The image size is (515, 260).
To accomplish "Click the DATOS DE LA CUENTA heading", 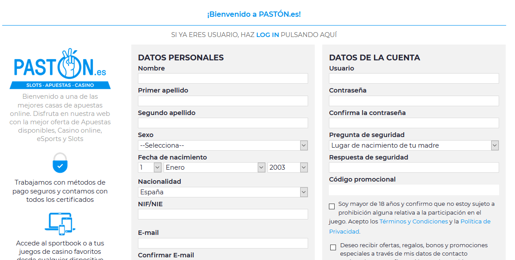I will pyautogui.click(x=374, y=58).
